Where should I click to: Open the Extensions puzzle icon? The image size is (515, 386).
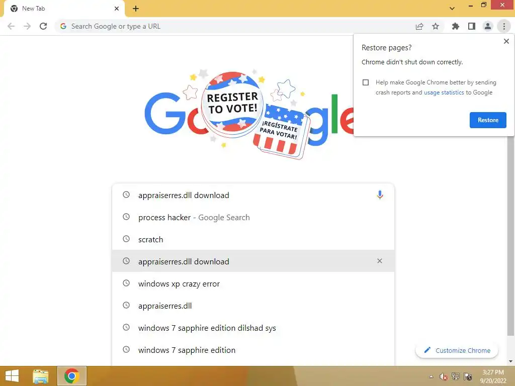point(455,26)
